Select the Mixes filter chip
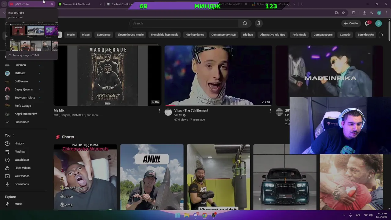This screenshot has height=220, width=391. [x=86, y=35]
